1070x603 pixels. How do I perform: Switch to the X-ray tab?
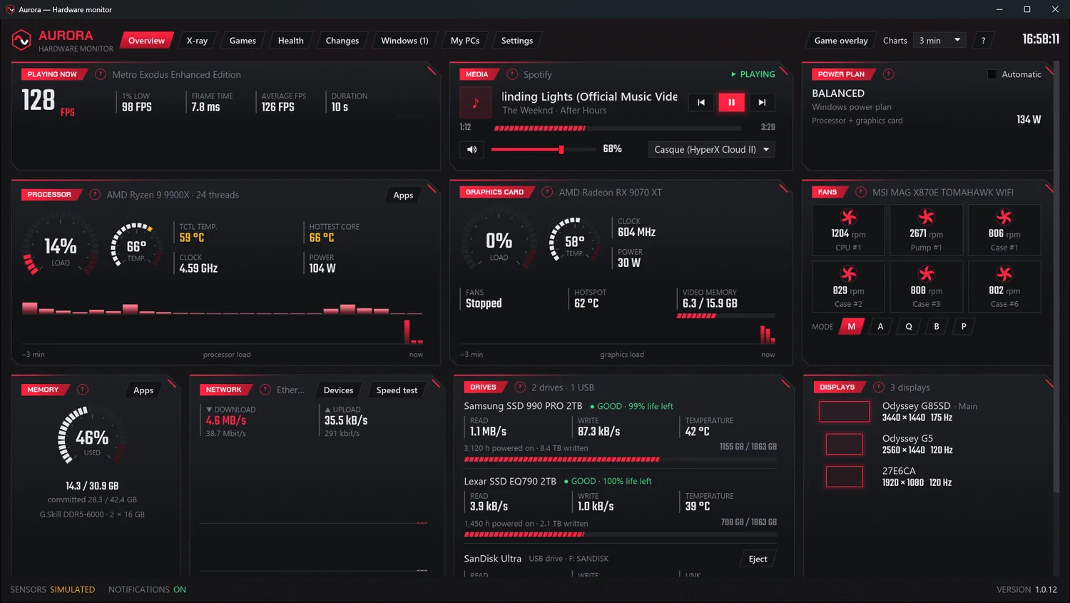[197, 41]
